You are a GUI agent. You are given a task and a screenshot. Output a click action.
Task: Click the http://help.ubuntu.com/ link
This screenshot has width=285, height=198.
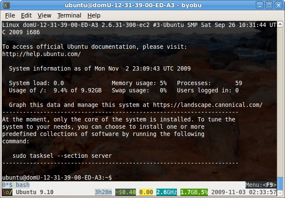(41, 54)
